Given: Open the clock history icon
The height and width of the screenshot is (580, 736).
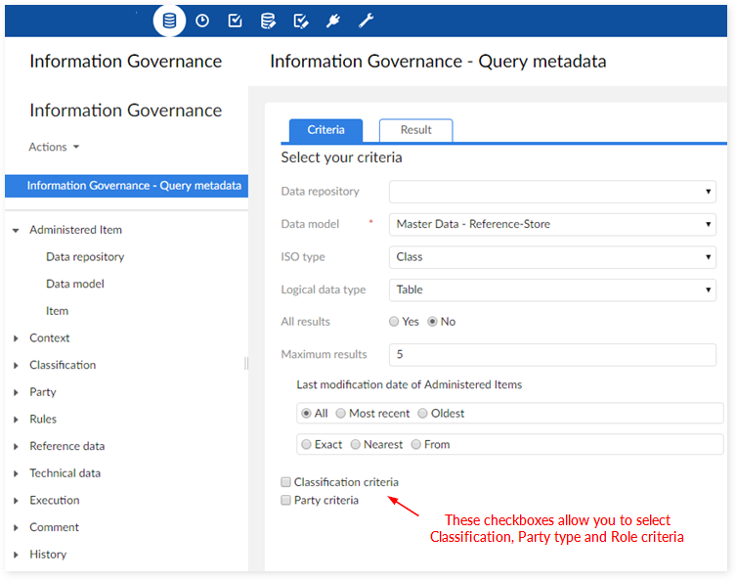Looking at the screenshot, I should [202, 21].
